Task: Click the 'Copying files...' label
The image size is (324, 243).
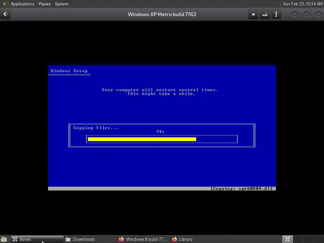Action: coord(96,128)
